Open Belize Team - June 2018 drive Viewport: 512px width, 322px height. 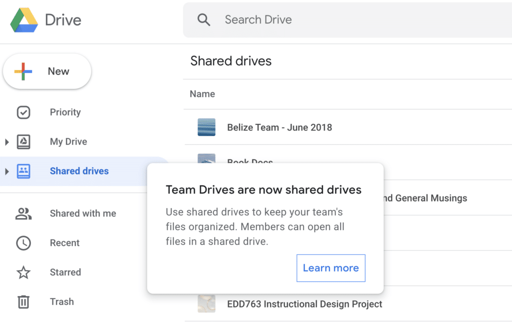pyautogui.click(x=279, y=127)
